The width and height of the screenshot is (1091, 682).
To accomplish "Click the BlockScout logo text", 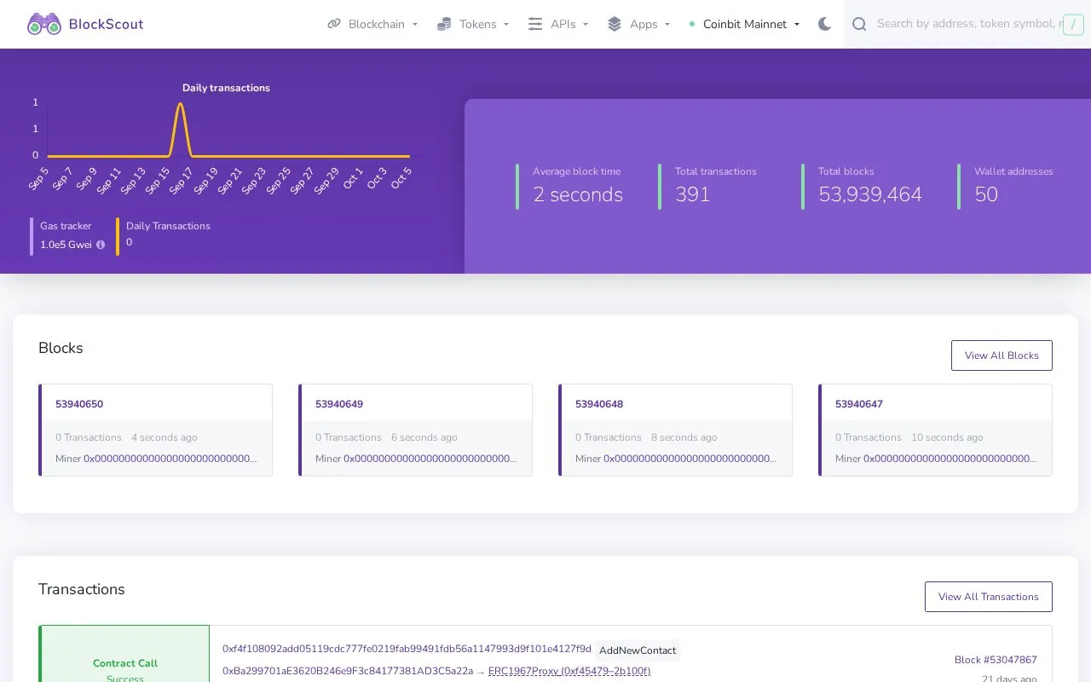I will (x=106, y=24).
